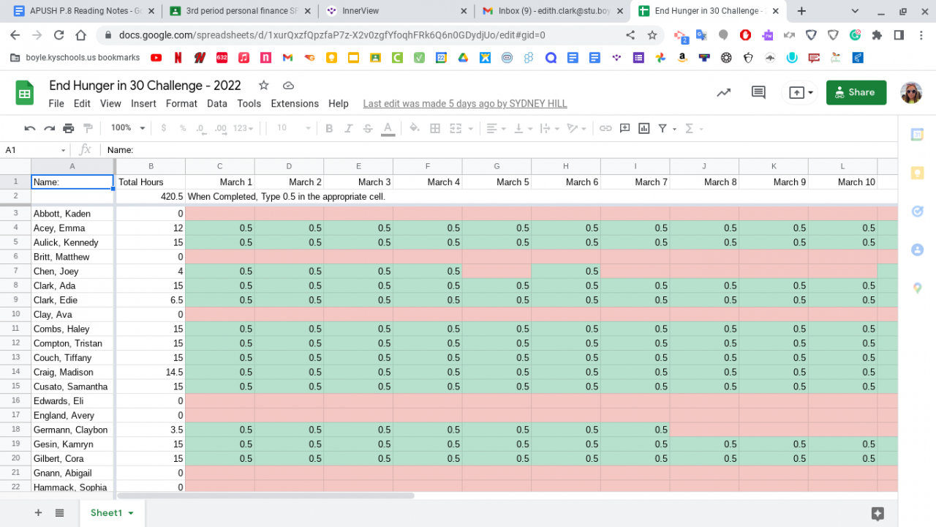Open the fill color picker
The image size is (936, 527).
point(414,128)
